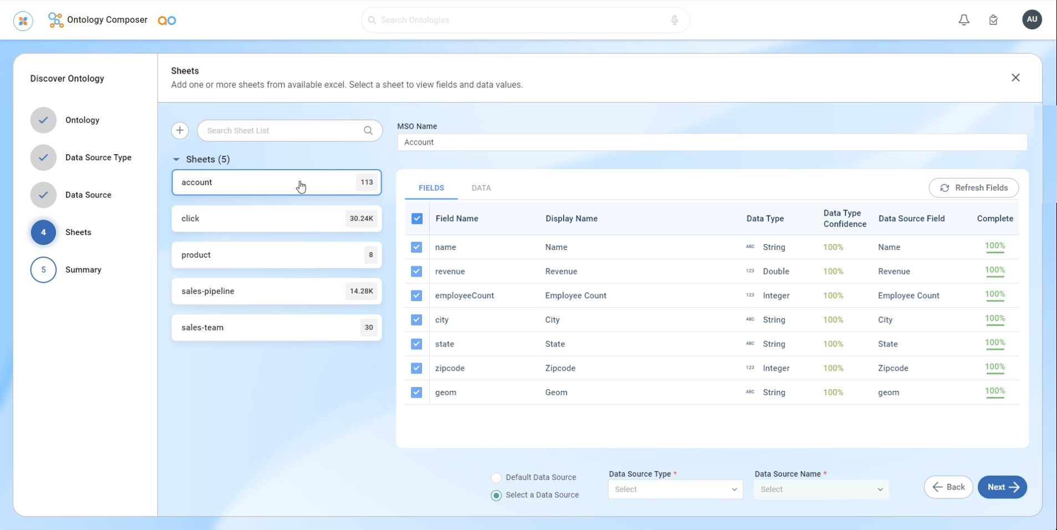Collapse the Sheets (5) list

176,159
